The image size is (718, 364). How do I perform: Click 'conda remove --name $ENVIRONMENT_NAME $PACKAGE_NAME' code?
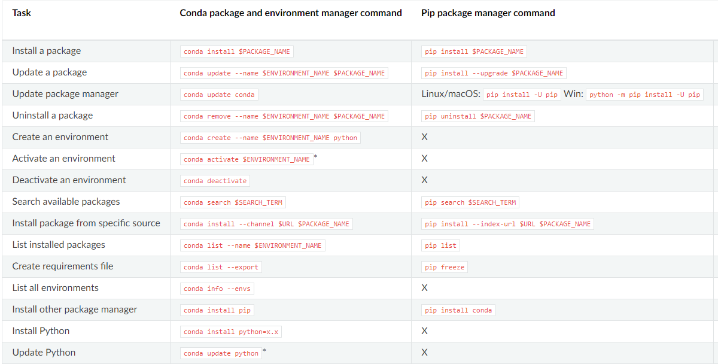point(284,116)
